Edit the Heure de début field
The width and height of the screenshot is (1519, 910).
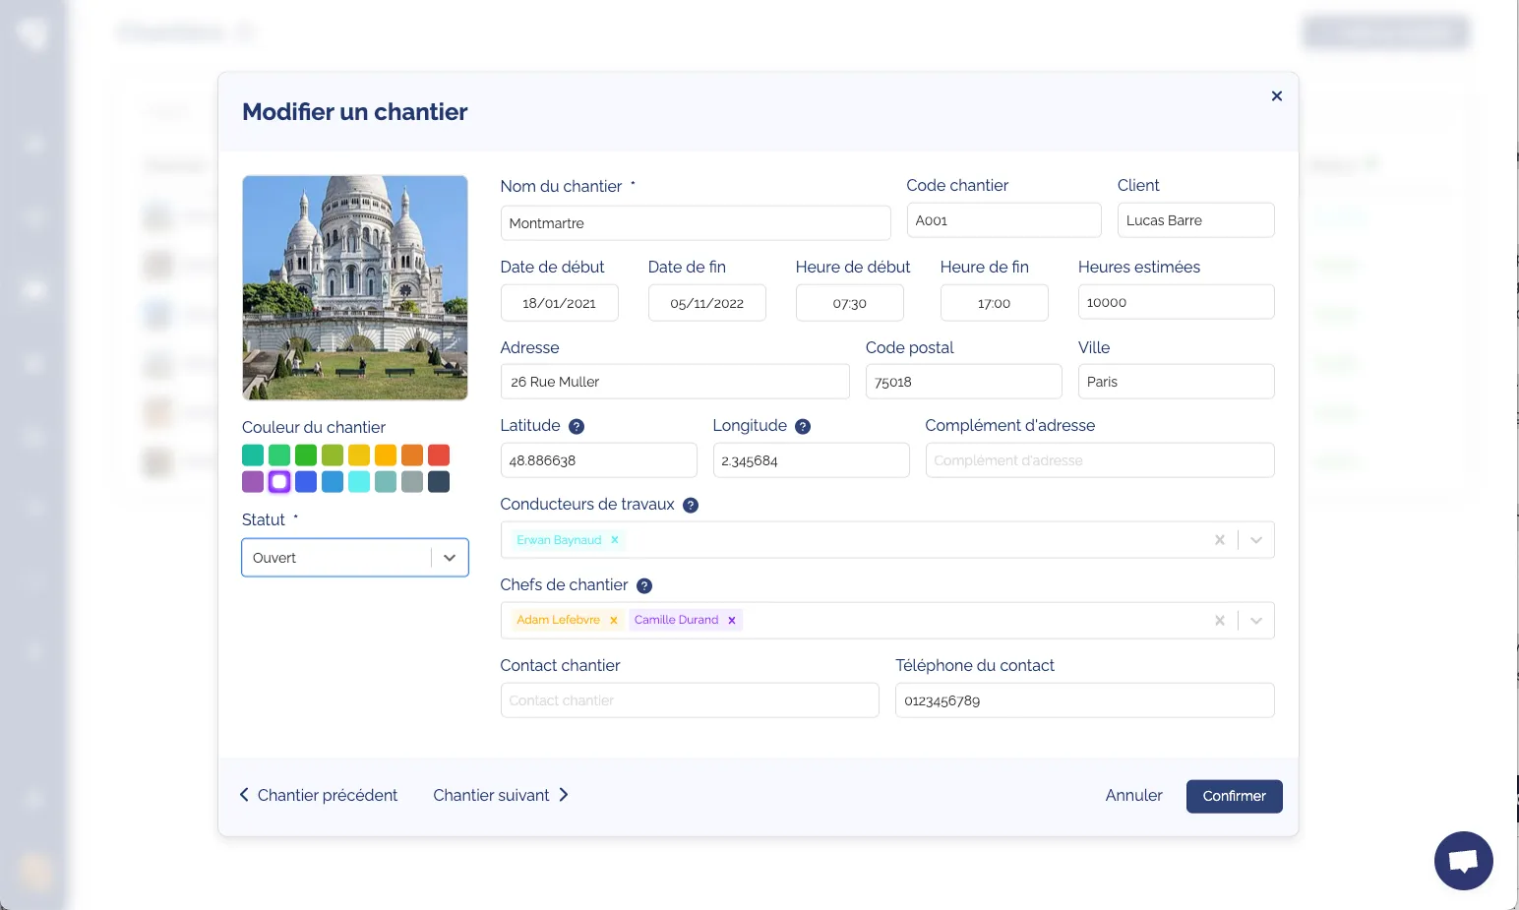(849, 303)
